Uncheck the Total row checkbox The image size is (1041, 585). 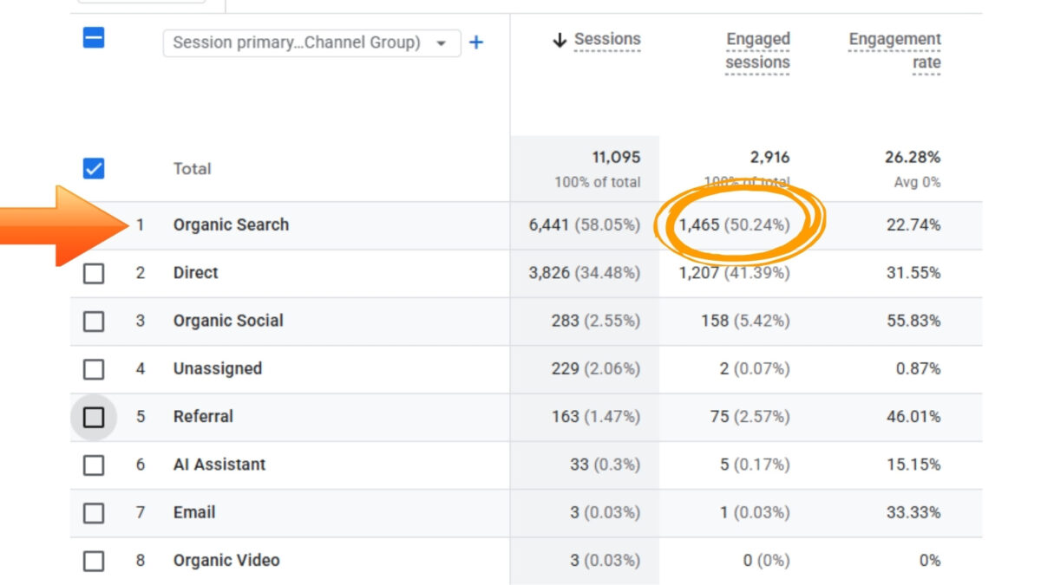[94, 169]
